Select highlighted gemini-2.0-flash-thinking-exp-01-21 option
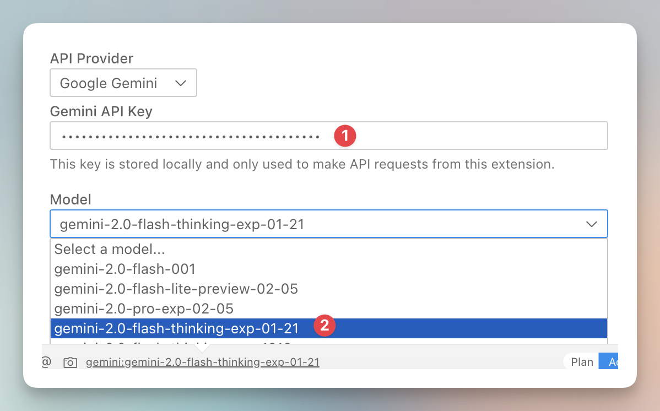The height and width of the screenshot is (411, 660). [176, 328]
